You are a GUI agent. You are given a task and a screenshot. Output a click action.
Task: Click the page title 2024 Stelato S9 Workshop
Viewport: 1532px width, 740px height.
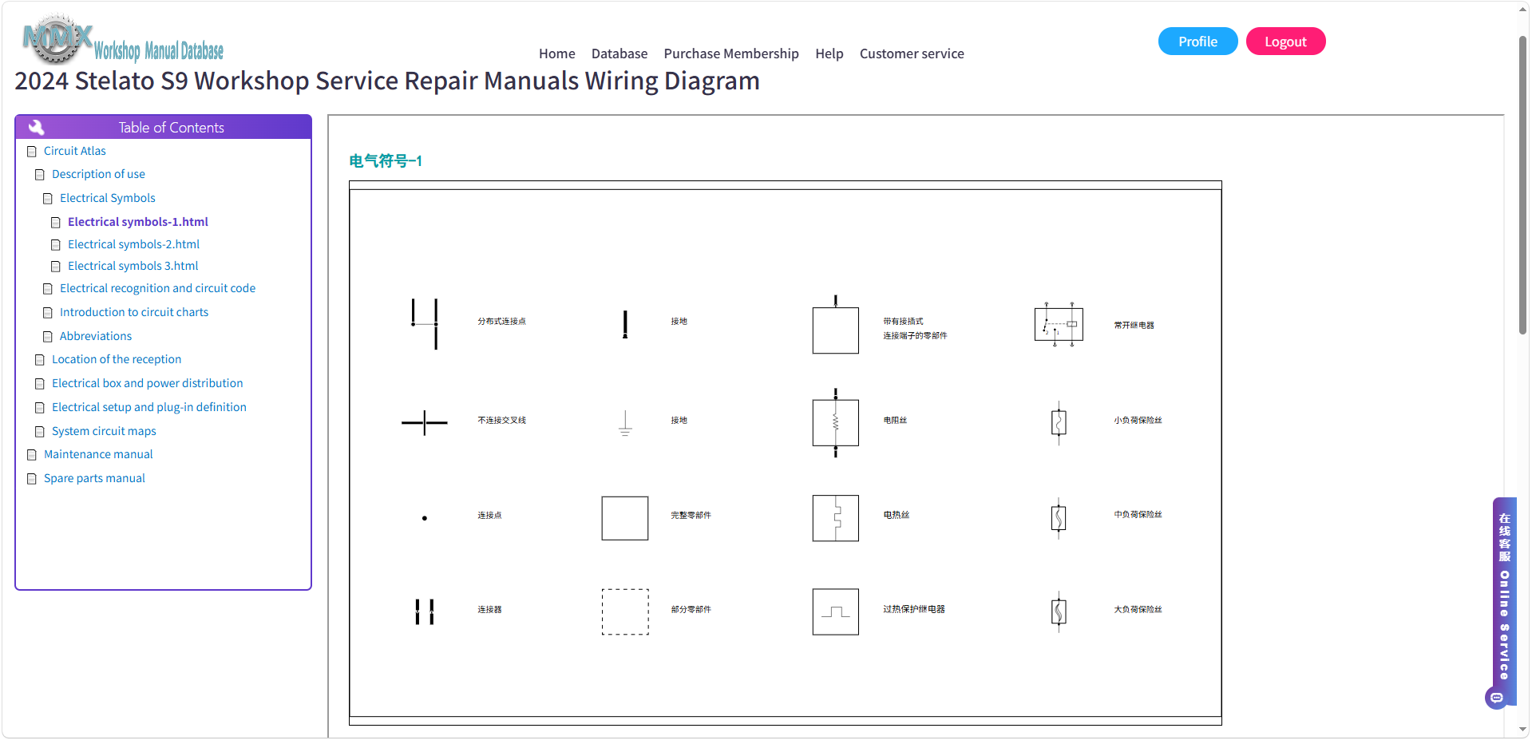point(387,81)
